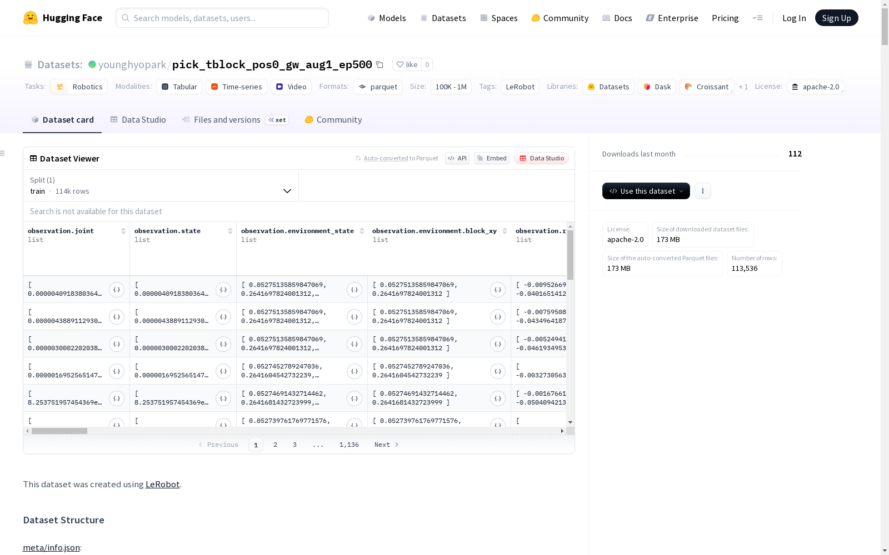Image resolution: width=889 pixels, height=555 pixels.
Task: Open Enterprise in the top navigation
Action: click(672, 18)
